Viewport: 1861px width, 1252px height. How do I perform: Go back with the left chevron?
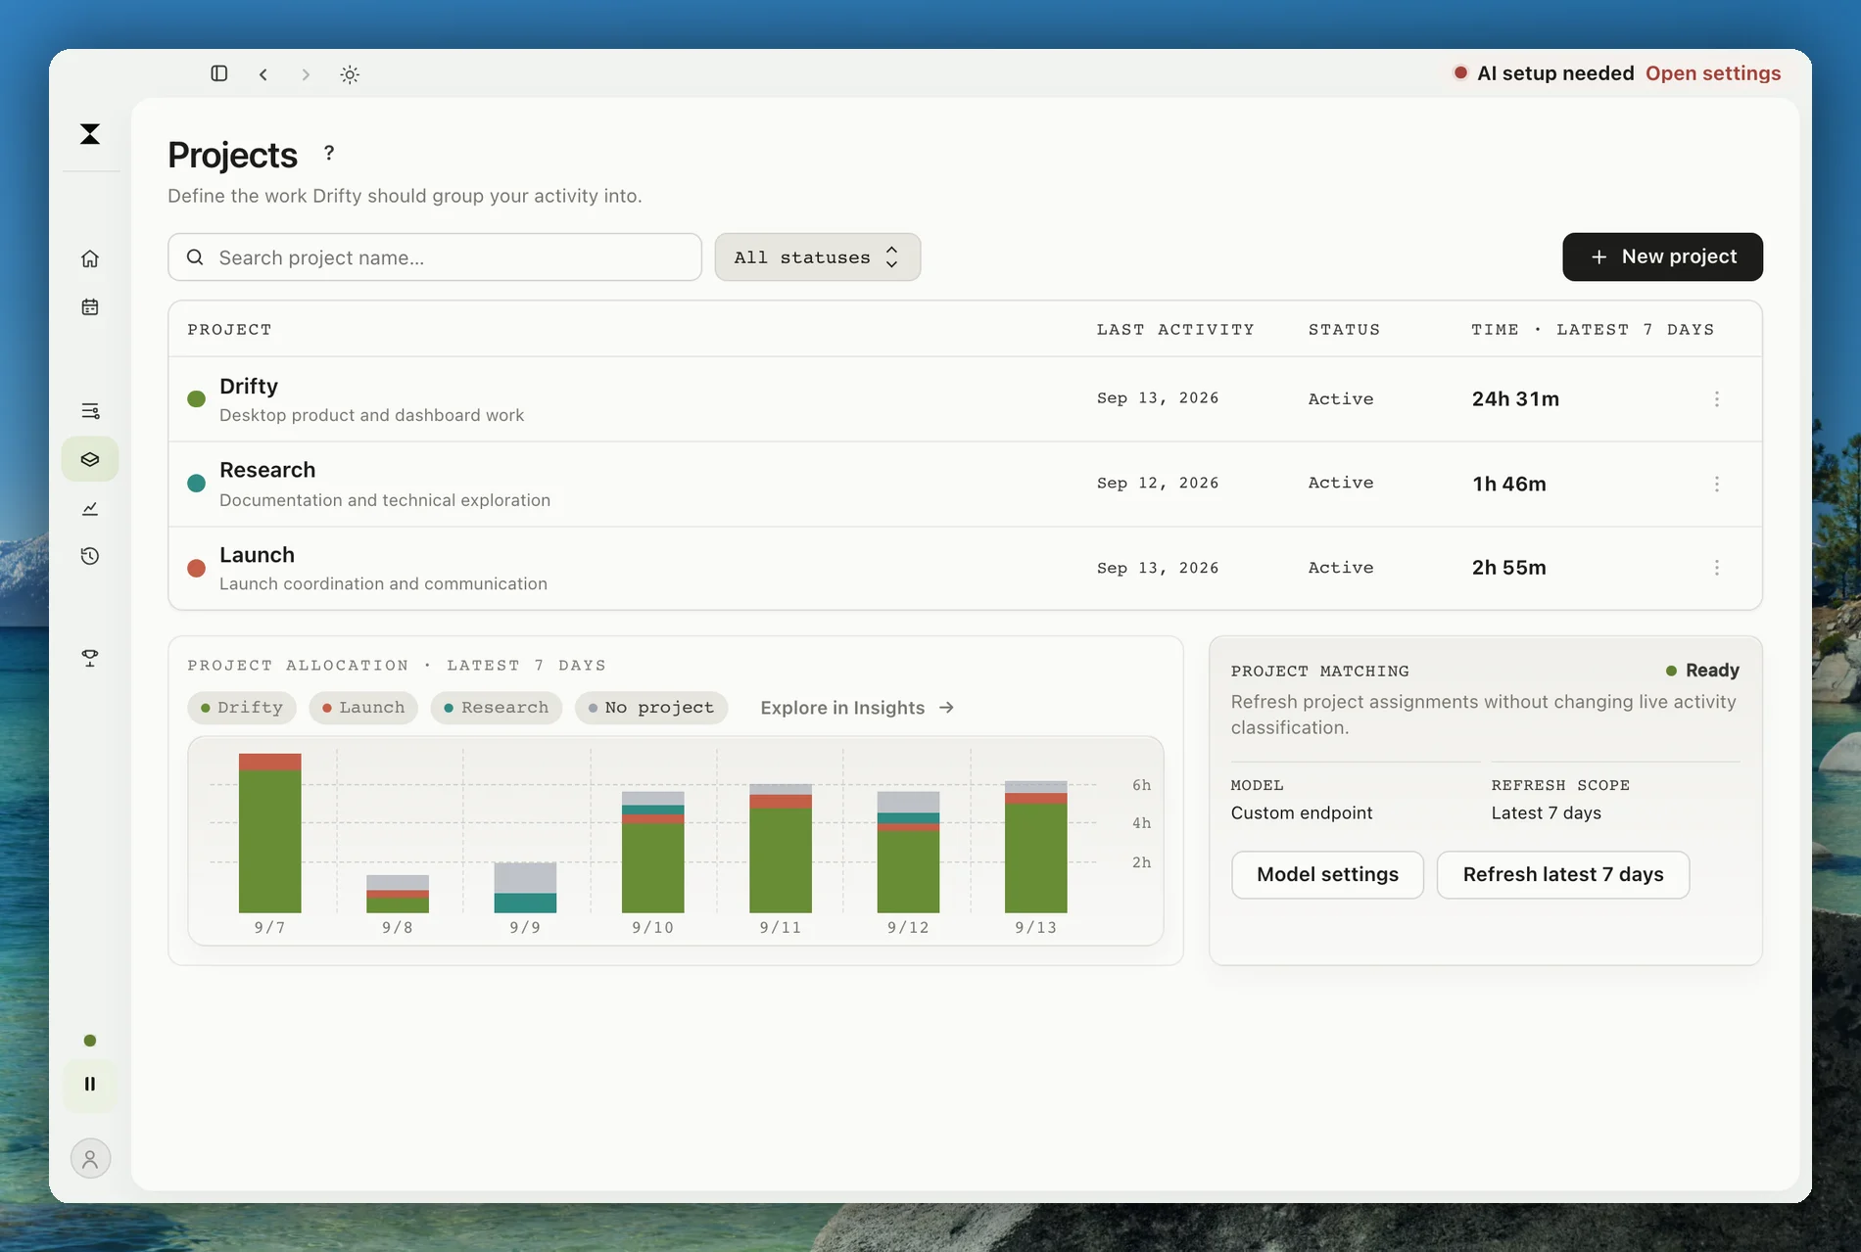263,74
